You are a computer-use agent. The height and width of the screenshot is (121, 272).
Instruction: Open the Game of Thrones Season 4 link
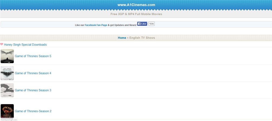[33, 73]
